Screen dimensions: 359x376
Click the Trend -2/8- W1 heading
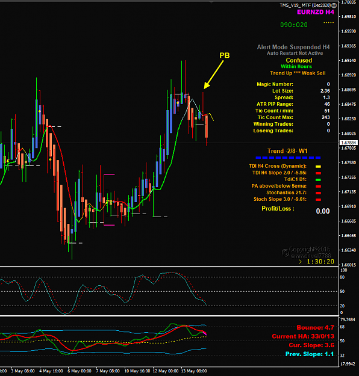tap(287, 151)
